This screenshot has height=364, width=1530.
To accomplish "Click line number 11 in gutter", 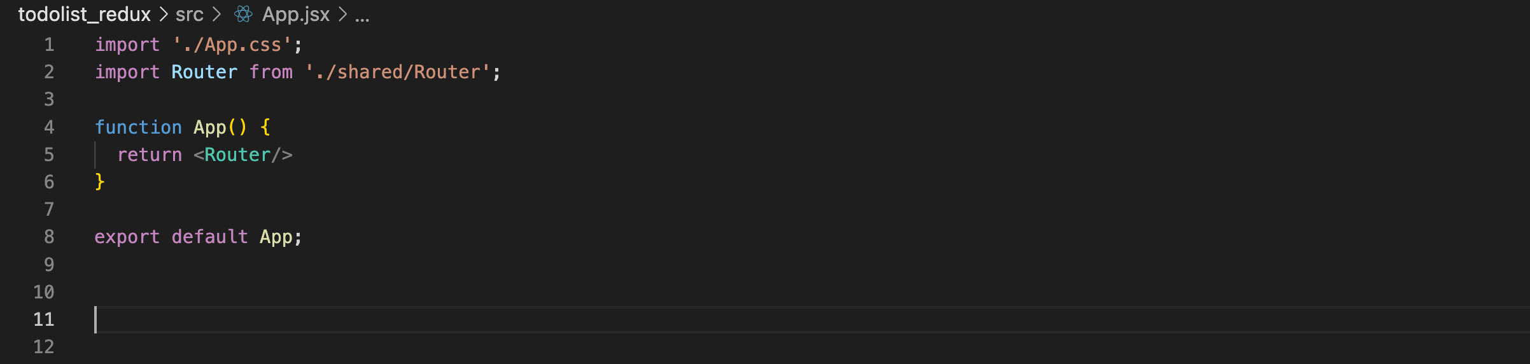I will [x=44, y=319].
